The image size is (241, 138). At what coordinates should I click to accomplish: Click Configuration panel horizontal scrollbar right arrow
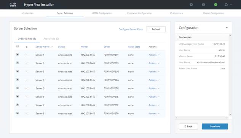coord(227,118)
